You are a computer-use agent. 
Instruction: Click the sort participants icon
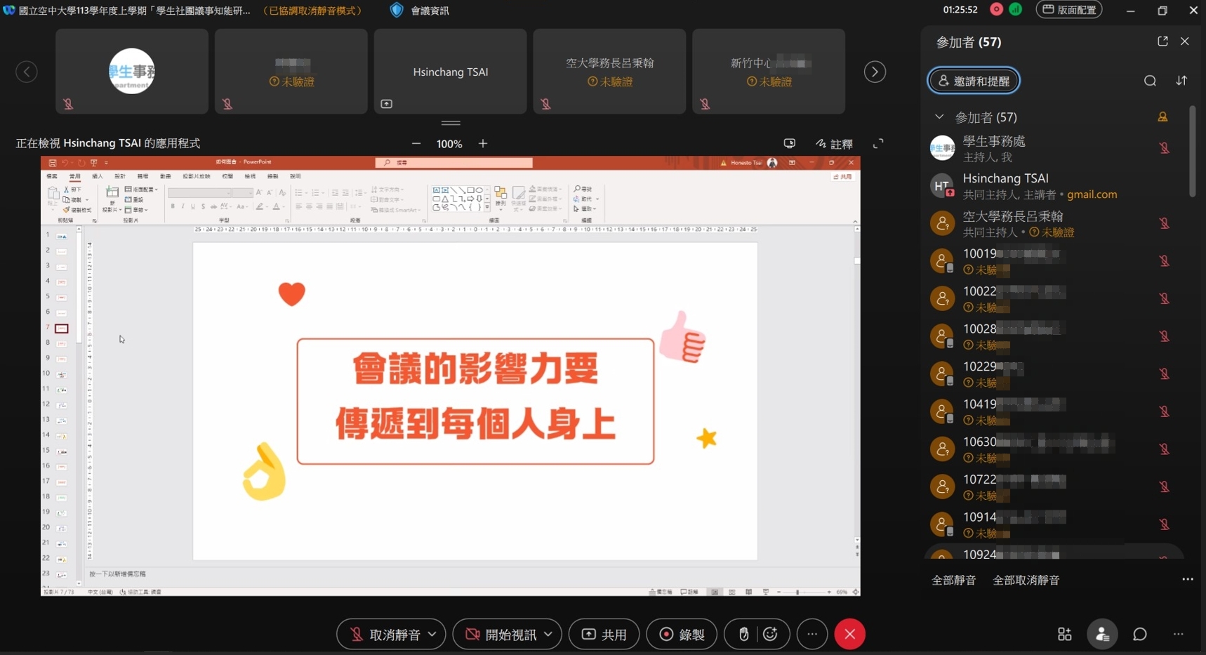tap(1181, 81)
